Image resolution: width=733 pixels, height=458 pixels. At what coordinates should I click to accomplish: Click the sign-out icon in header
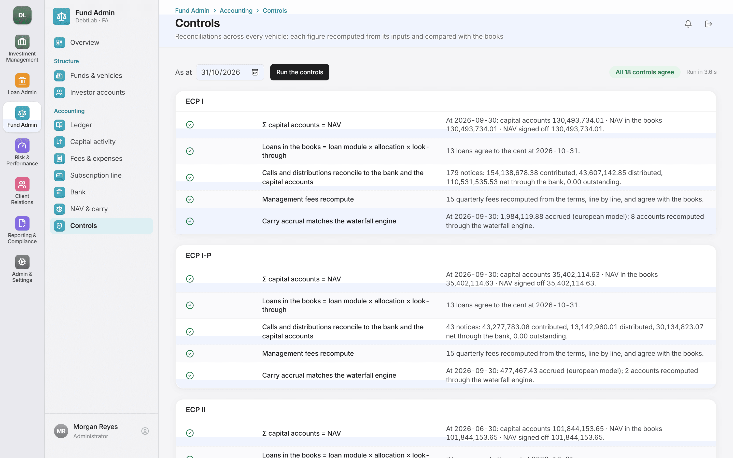click(x=708, y=24)
